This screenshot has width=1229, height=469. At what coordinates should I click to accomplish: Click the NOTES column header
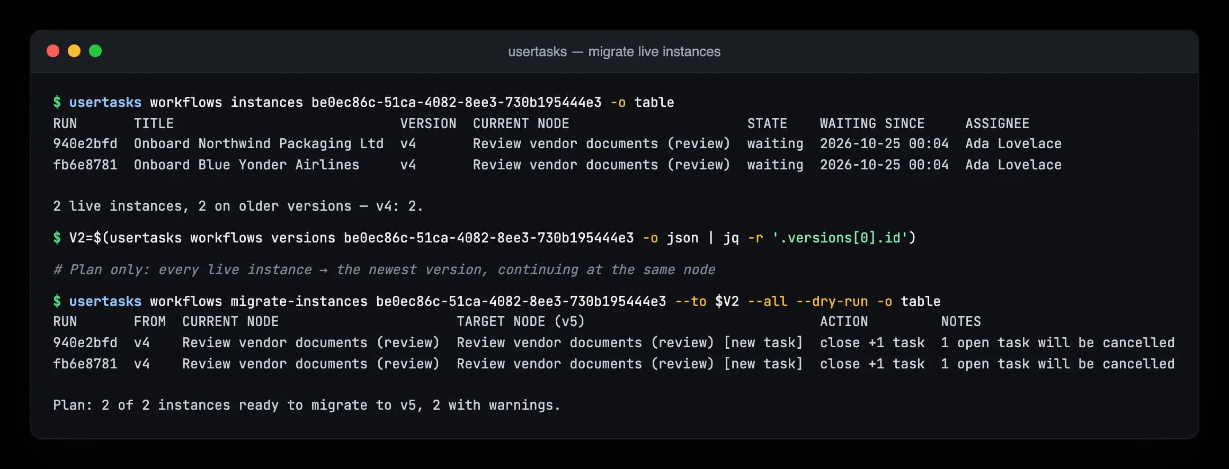(961, 321)
